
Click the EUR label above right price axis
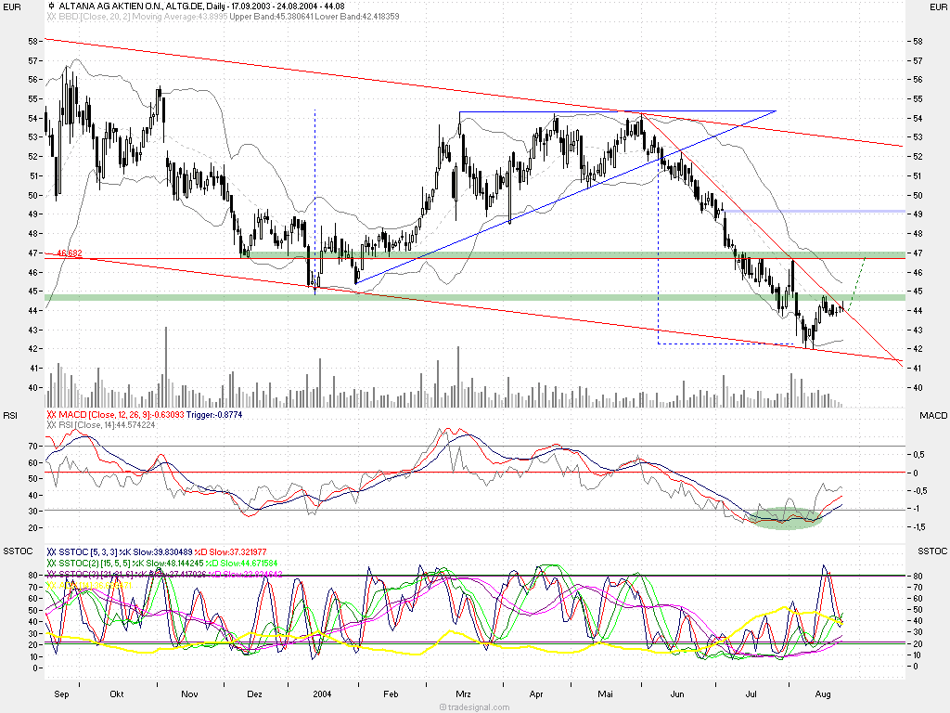937,6
